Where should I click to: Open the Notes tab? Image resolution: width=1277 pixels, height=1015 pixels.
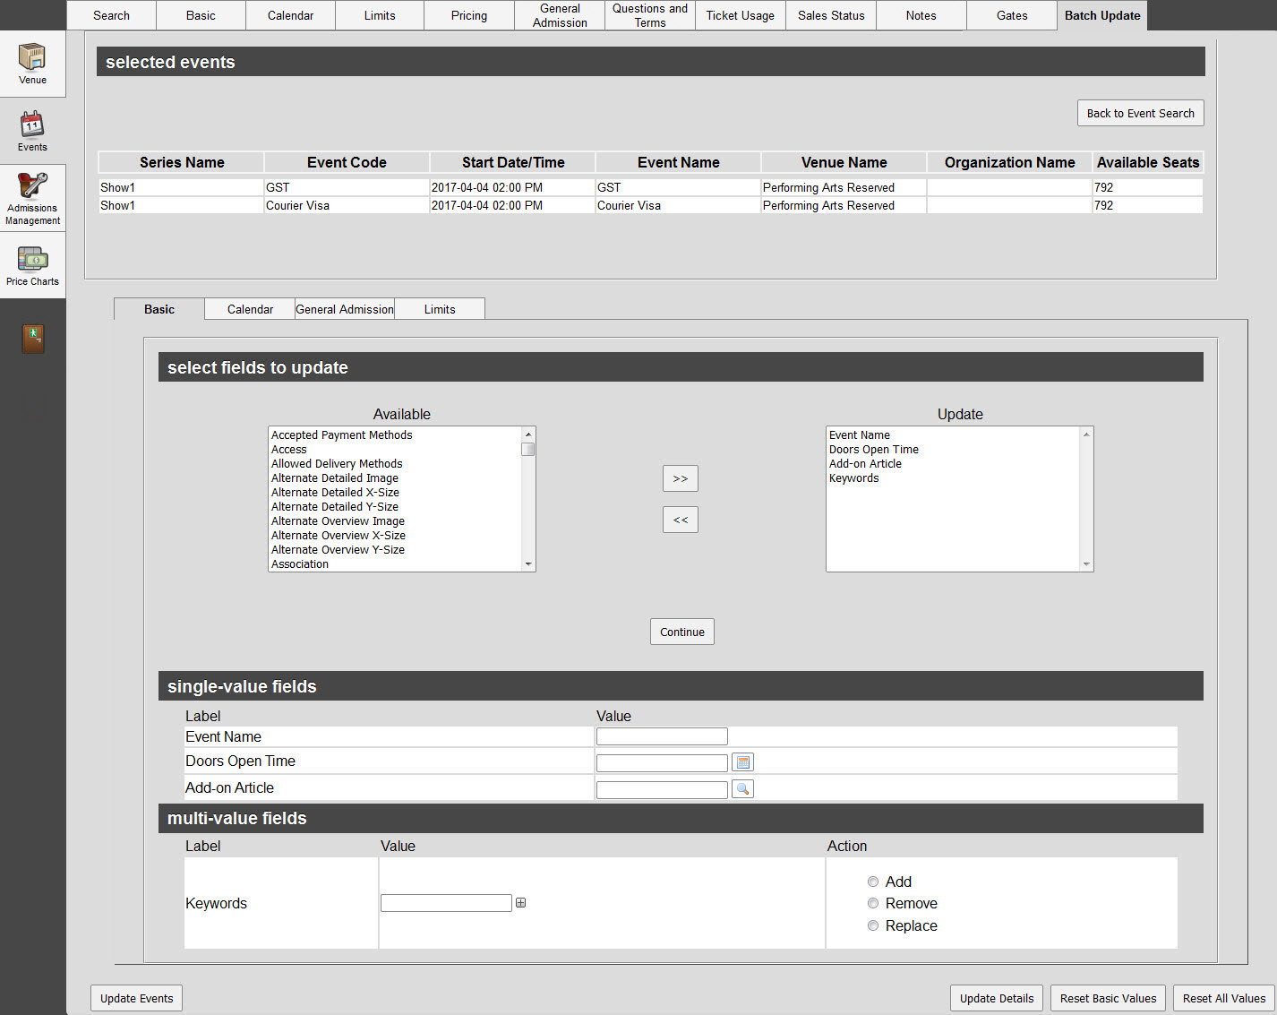(921, 15)
